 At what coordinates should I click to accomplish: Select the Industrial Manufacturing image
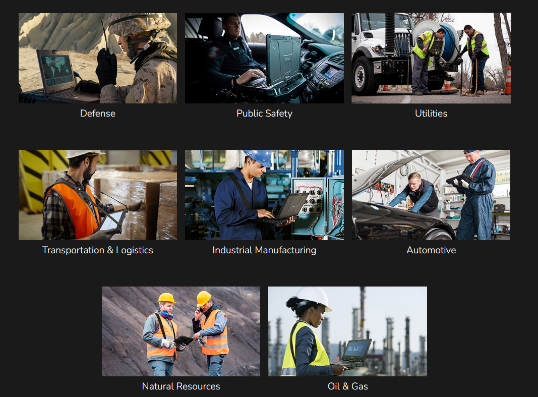[x=264, y=195]
